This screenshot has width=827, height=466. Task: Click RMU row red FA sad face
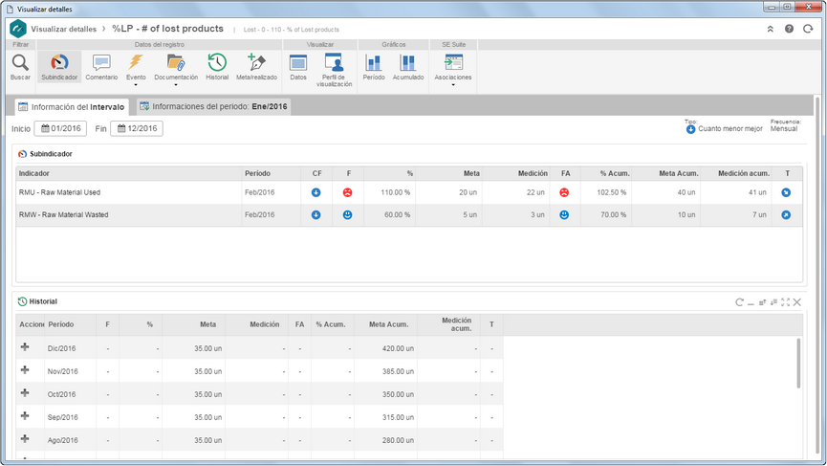(564, 192)
